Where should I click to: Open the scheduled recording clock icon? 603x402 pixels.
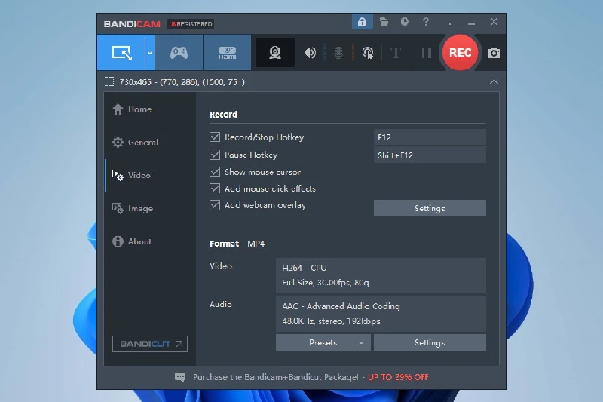click(405, 22)
